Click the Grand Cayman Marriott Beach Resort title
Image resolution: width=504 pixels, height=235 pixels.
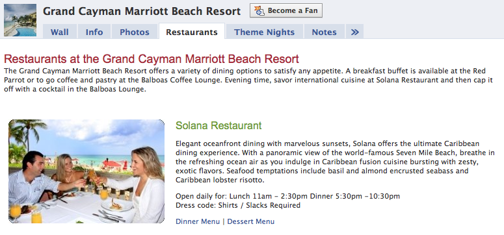coord(142,11)
